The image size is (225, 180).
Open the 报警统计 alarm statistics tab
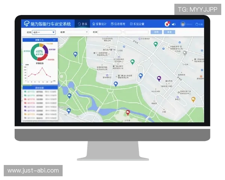click(x=99, y=24)
